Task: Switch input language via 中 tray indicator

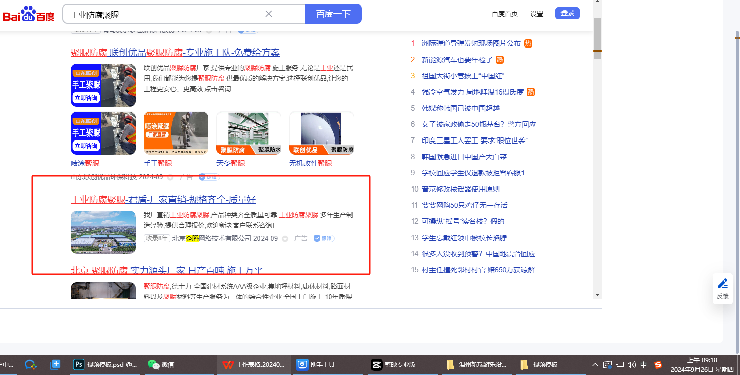Action: click(x=644, y=364)
